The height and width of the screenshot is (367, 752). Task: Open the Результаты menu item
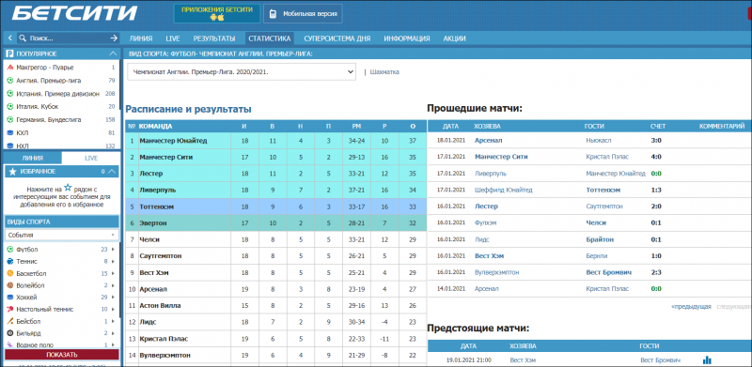pos(214,38)
